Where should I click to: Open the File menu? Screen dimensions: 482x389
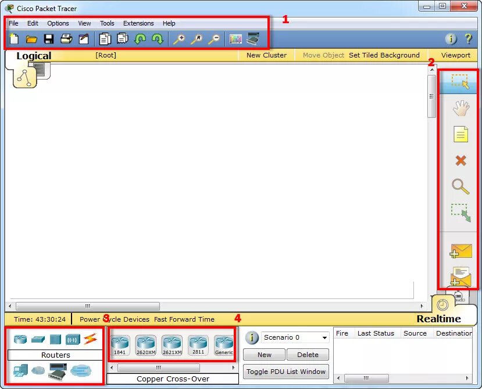pyautogui.click(x=13, y=23)
